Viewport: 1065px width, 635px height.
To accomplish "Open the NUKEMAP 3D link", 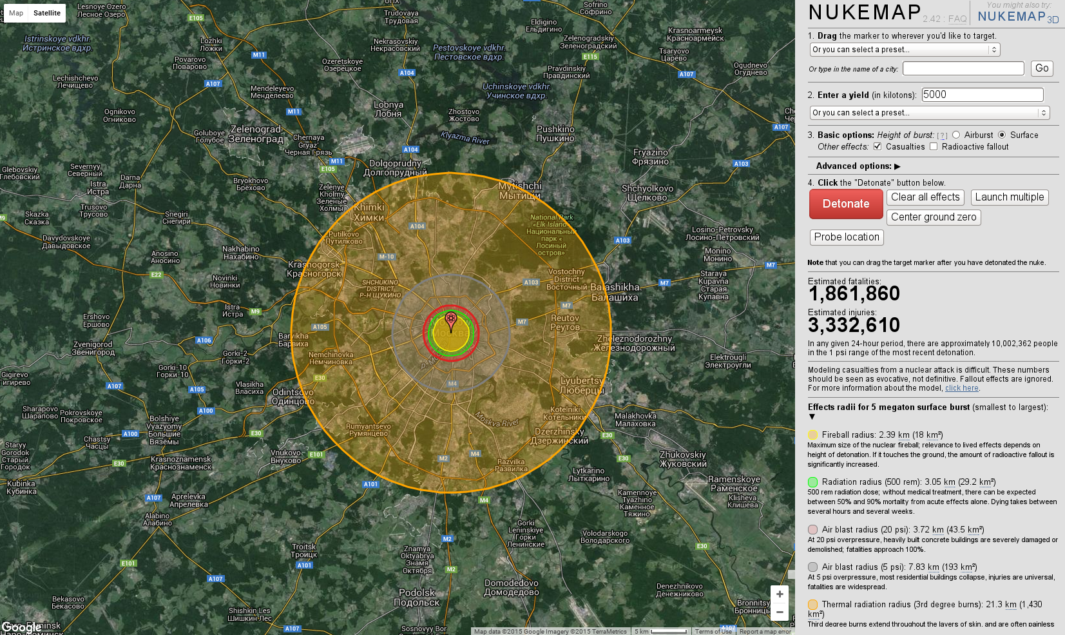I will point(1018,17).
